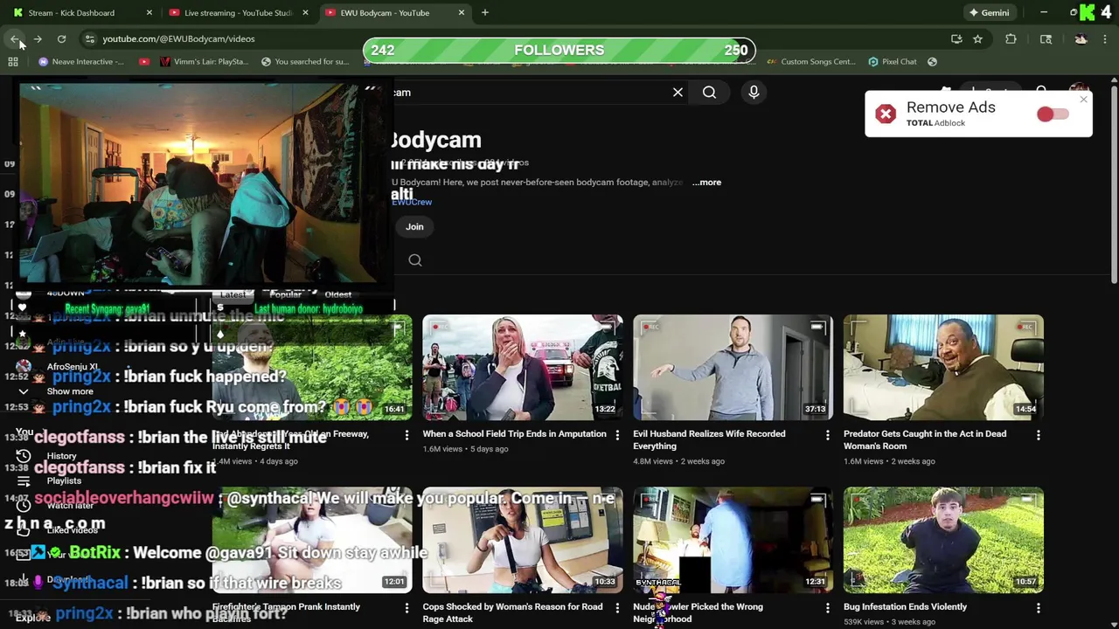Open the Pixel Chat bookmark
Screen dimensions: 1119x629
[892, 61]
